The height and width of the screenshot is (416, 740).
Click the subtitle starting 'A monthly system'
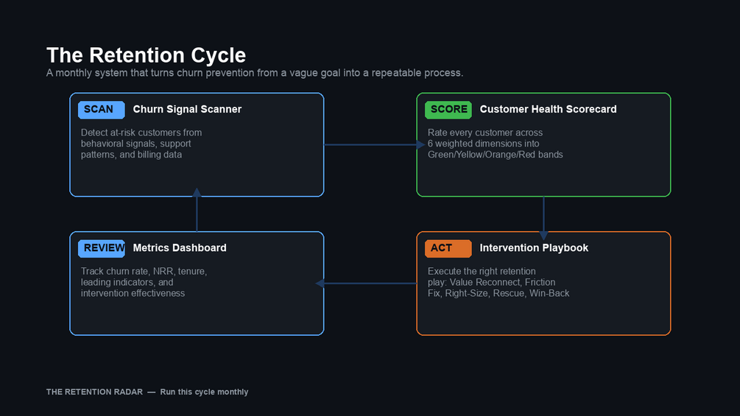[254, 73]
